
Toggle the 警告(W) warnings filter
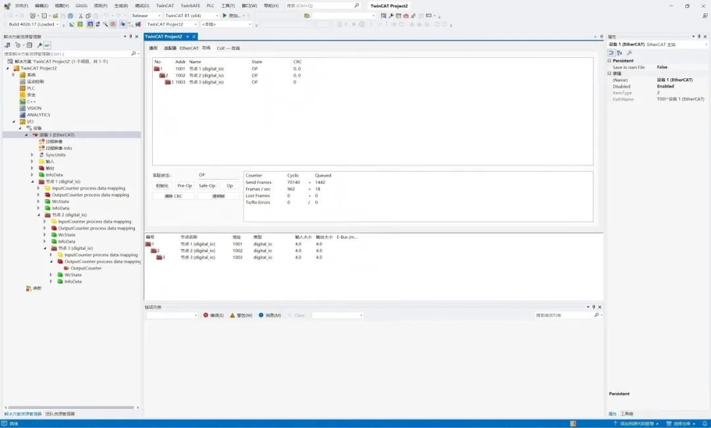pos(241,316)
